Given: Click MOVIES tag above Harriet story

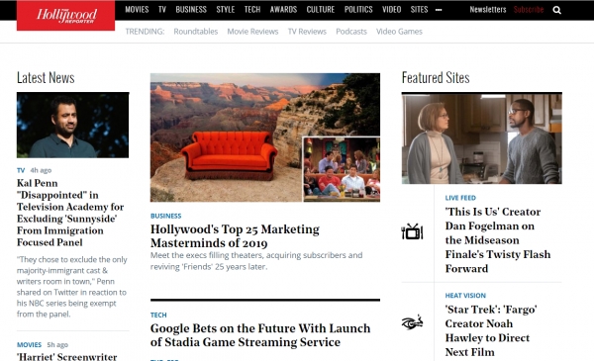Looking at the screenshot, I should click(29, 345).
